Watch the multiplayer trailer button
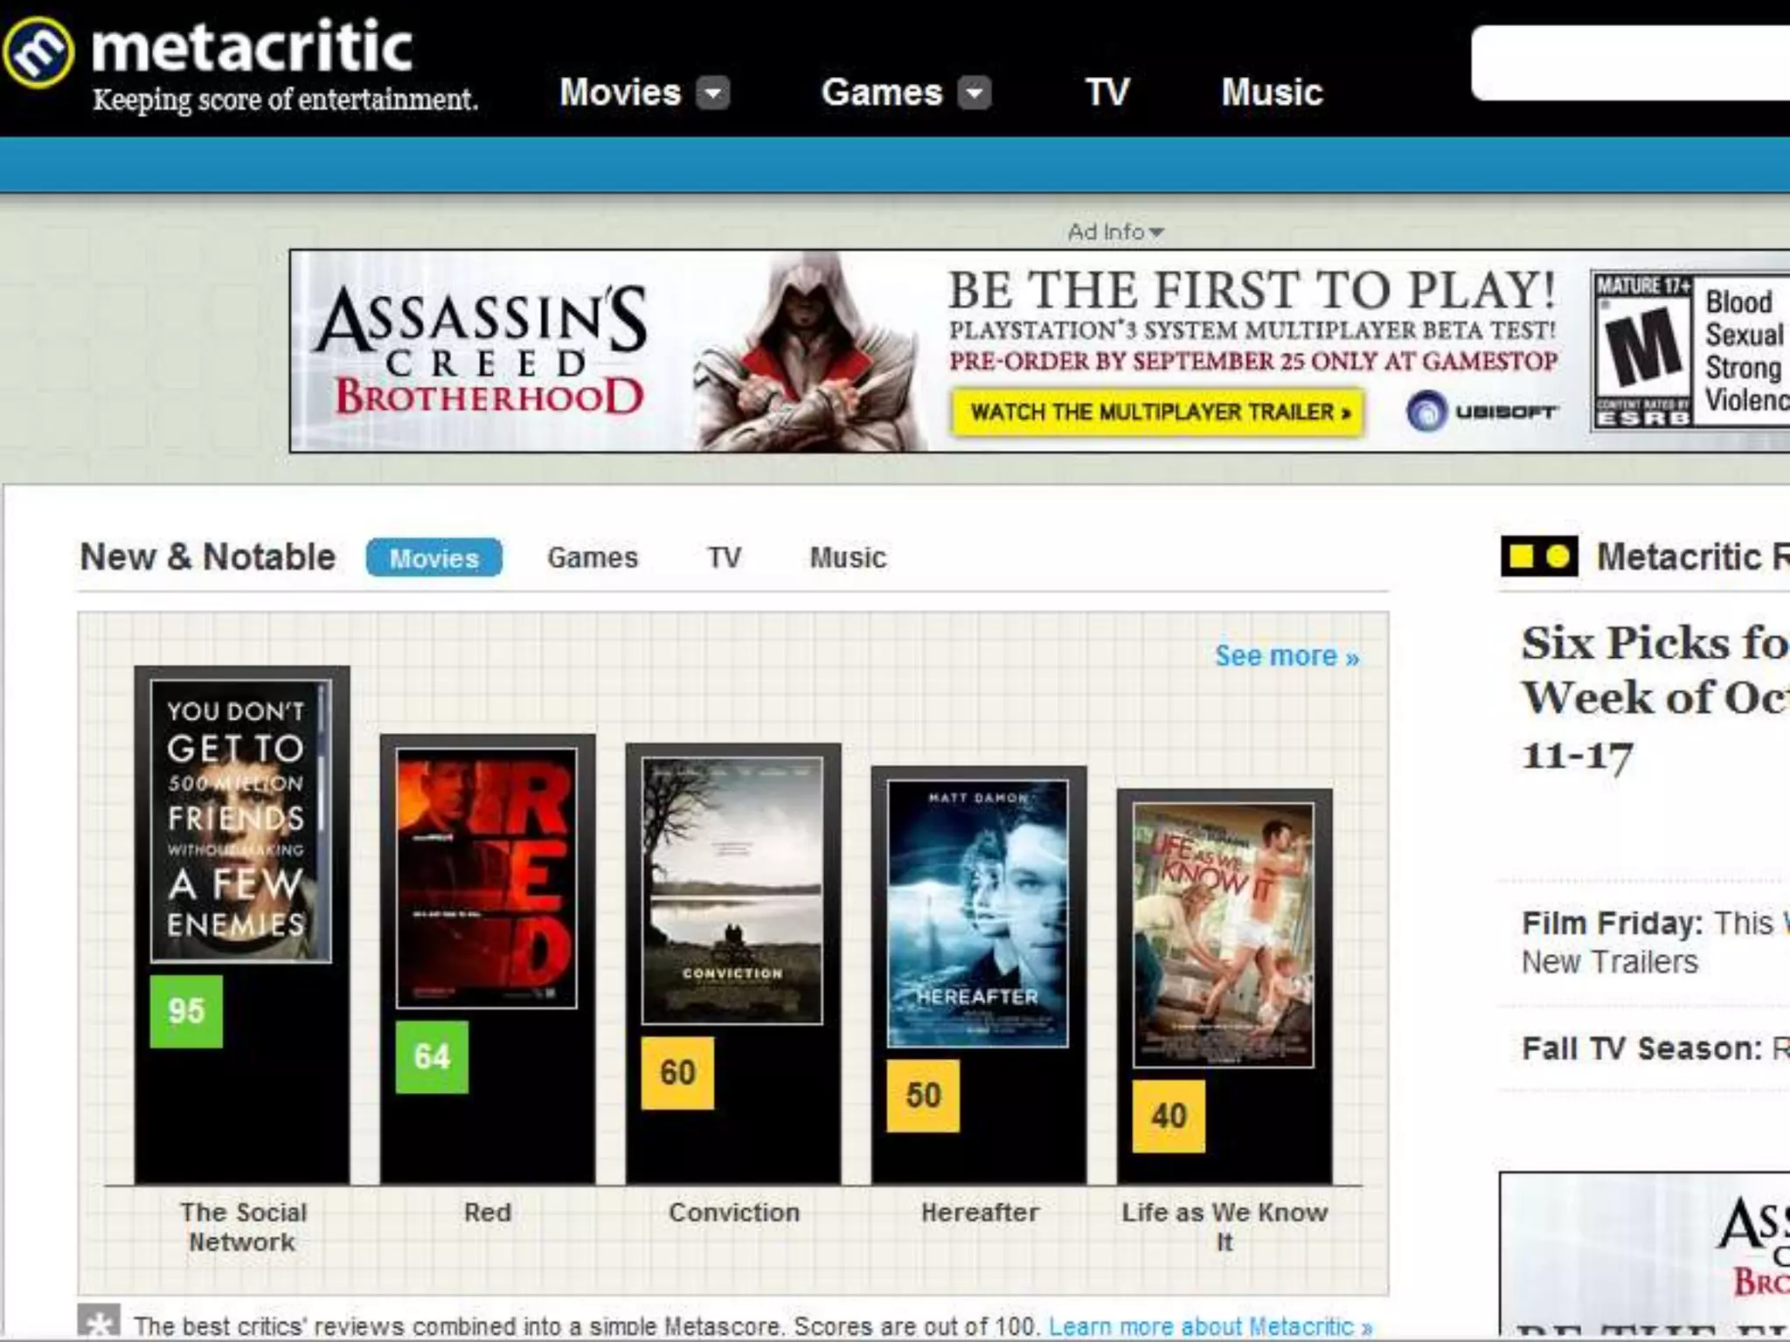Screen dimensions: 1790x1342 (1158, 412)
